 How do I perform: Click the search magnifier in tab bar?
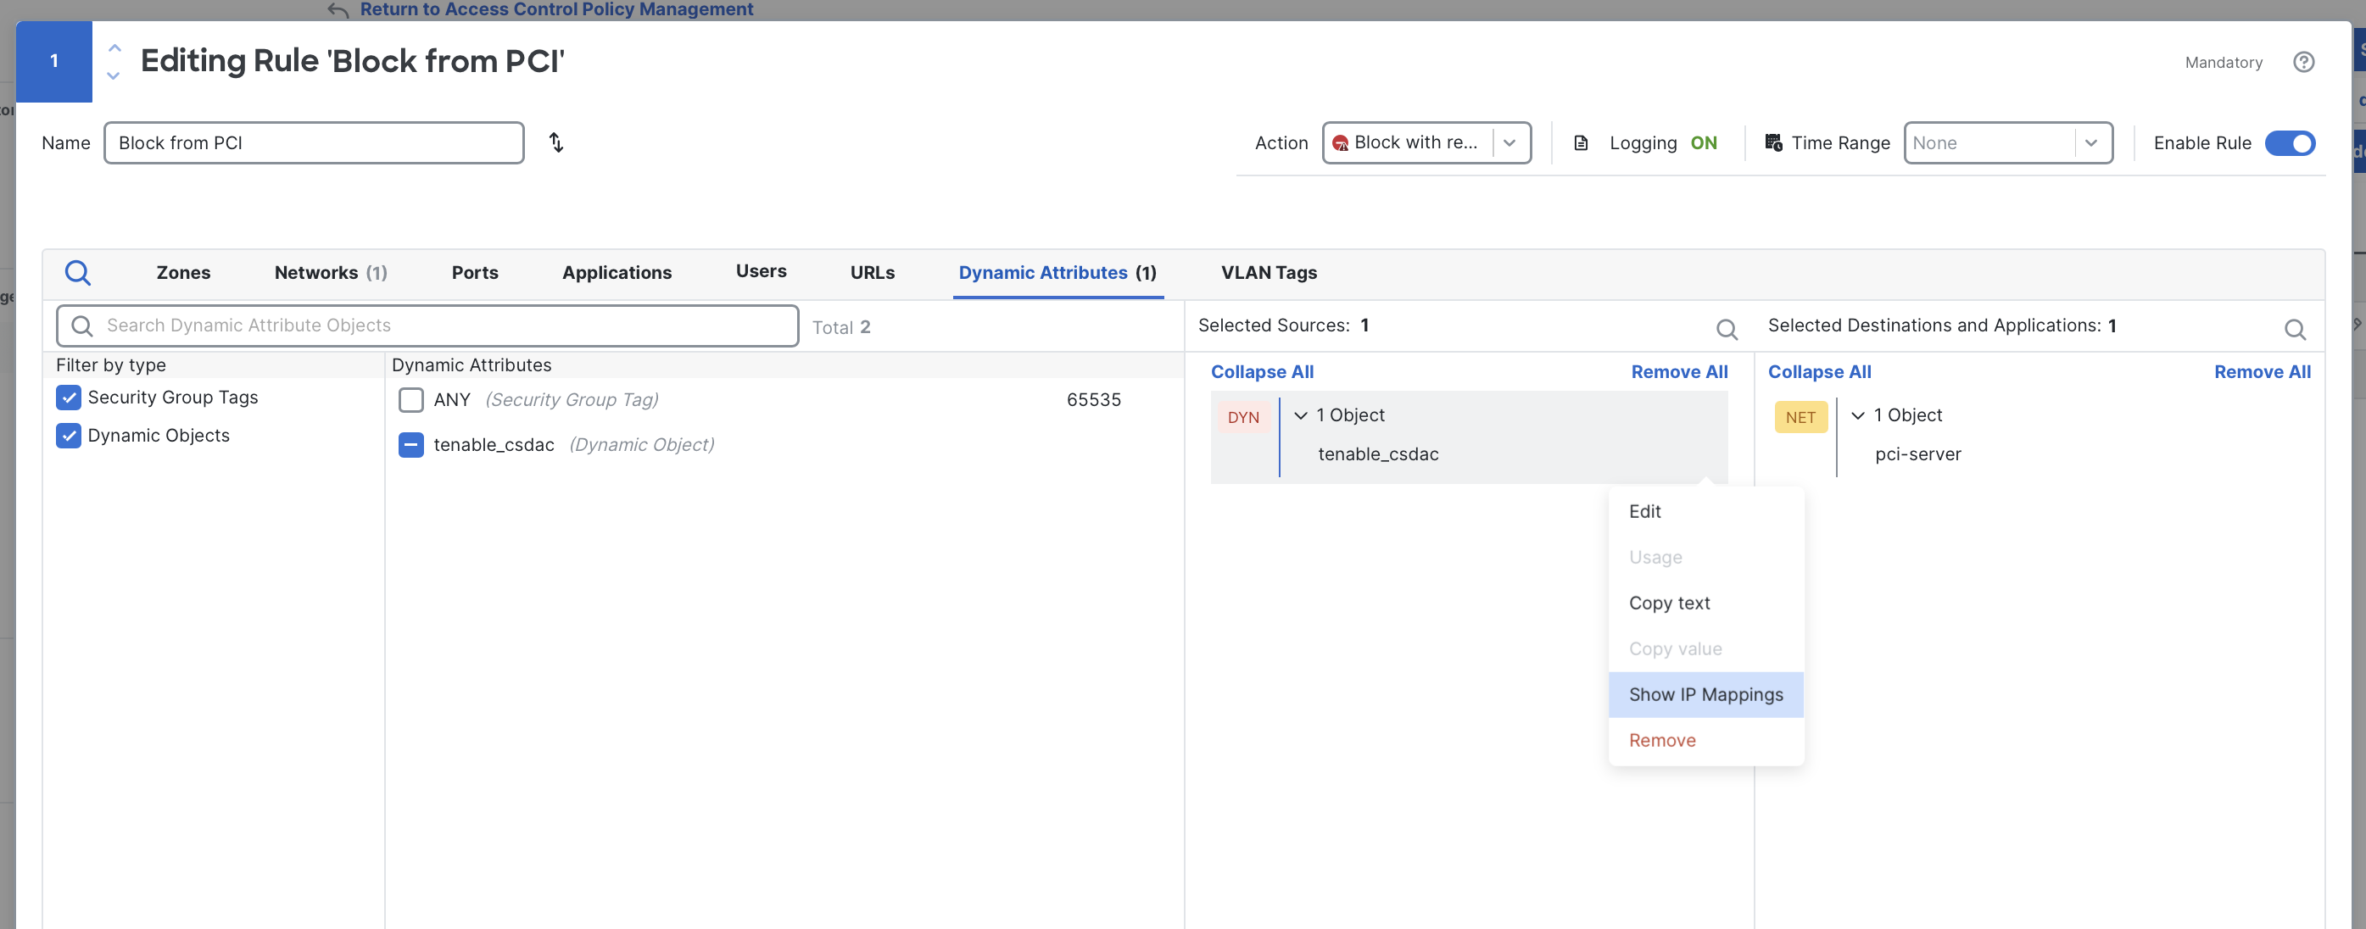pyautogui.click(x=78, y=272)
